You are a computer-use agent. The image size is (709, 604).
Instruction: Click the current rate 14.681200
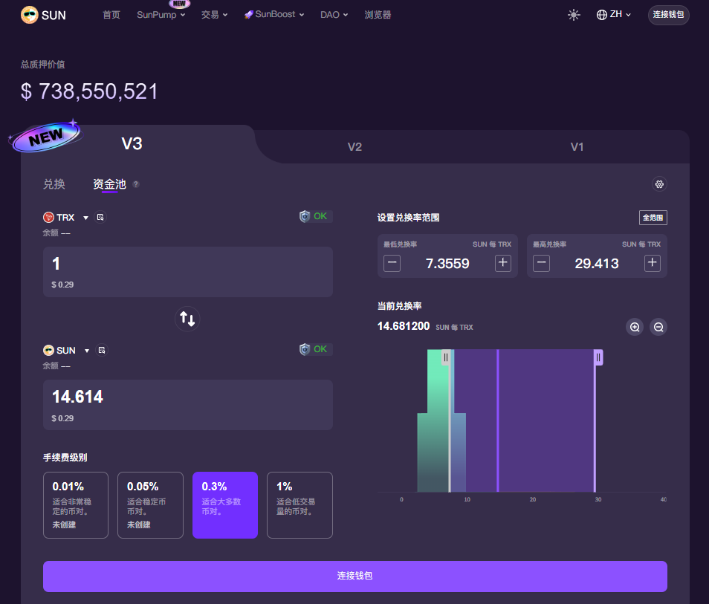tap(404, 326)
